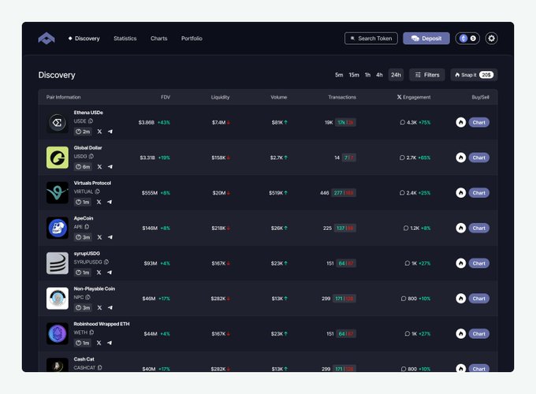Open Virtuals Protocol X profile icon
Viewport: 536px width, 394px height.
point(99,202)
